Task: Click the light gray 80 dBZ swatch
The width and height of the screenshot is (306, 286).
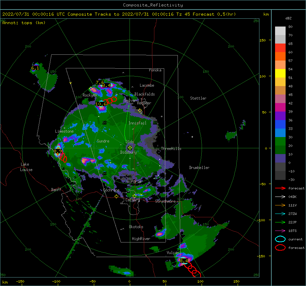Action: pos(280,31)
